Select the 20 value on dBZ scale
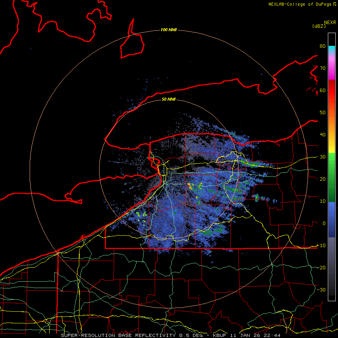The width and height of the screenshot is (338, 338). pyautogui.click(x=323, y=179)
